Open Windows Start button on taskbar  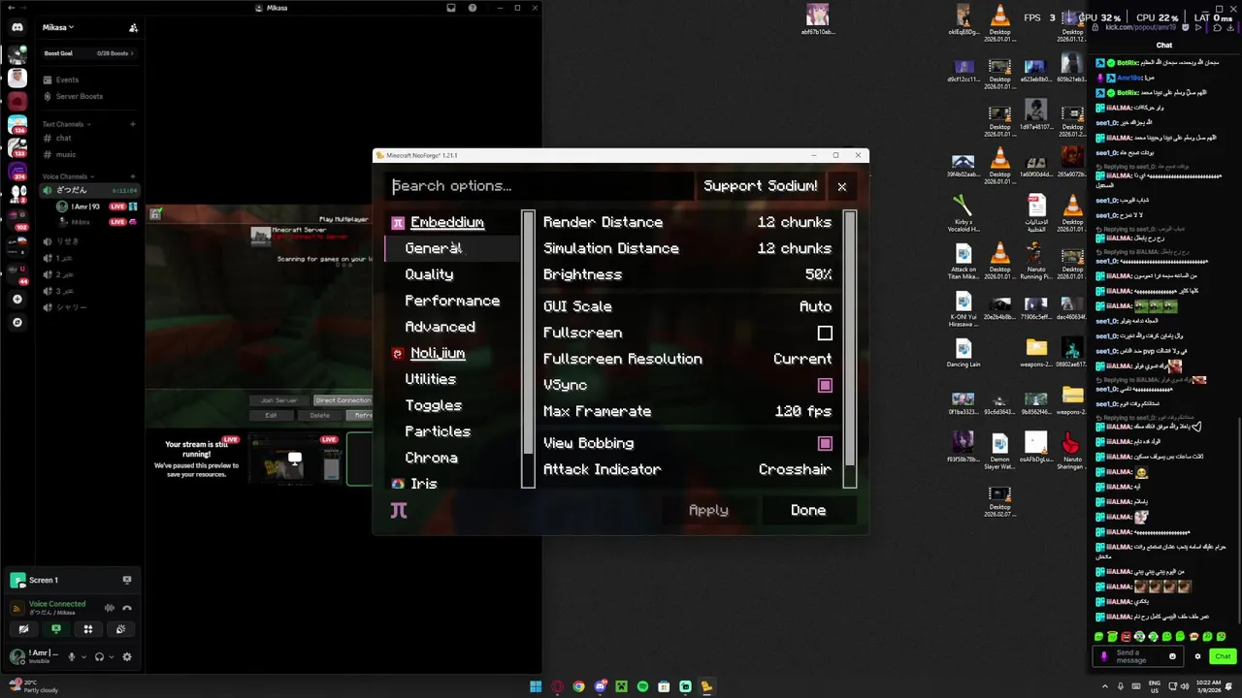(x=535, y=686)
